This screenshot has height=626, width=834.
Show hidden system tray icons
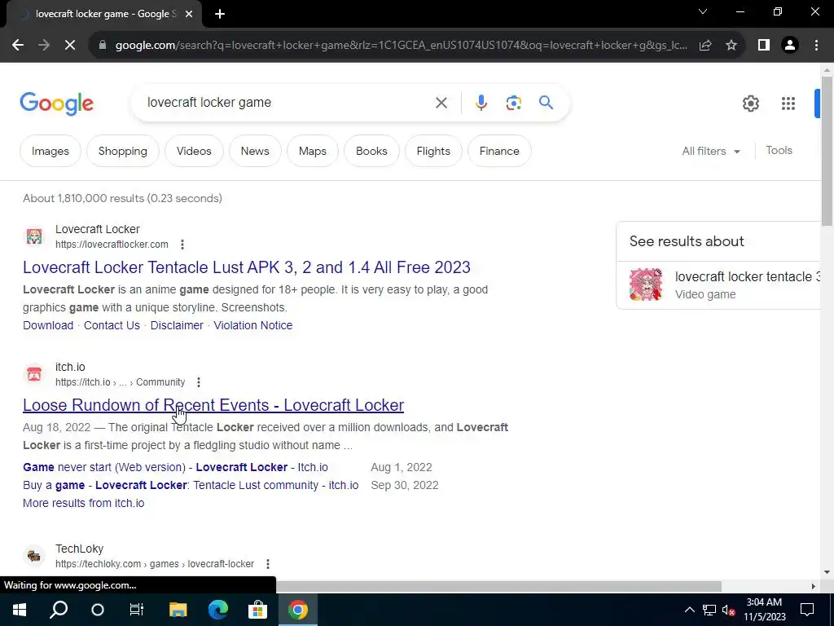click(x=689, y=610)
